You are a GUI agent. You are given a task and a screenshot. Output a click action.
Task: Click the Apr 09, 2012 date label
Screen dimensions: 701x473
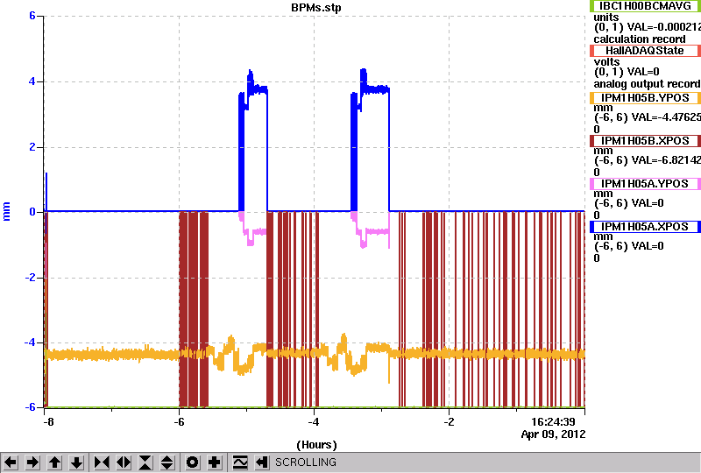(x=553, y=434)
